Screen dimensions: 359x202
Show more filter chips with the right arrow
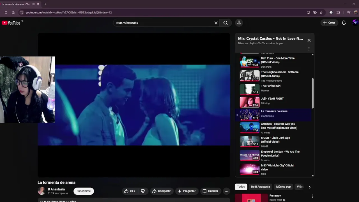pyautogui.click(x=310, y=187)
